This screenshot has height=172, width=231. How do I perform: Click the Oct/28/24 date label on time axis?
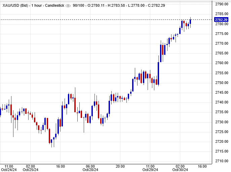click(90, 170)
